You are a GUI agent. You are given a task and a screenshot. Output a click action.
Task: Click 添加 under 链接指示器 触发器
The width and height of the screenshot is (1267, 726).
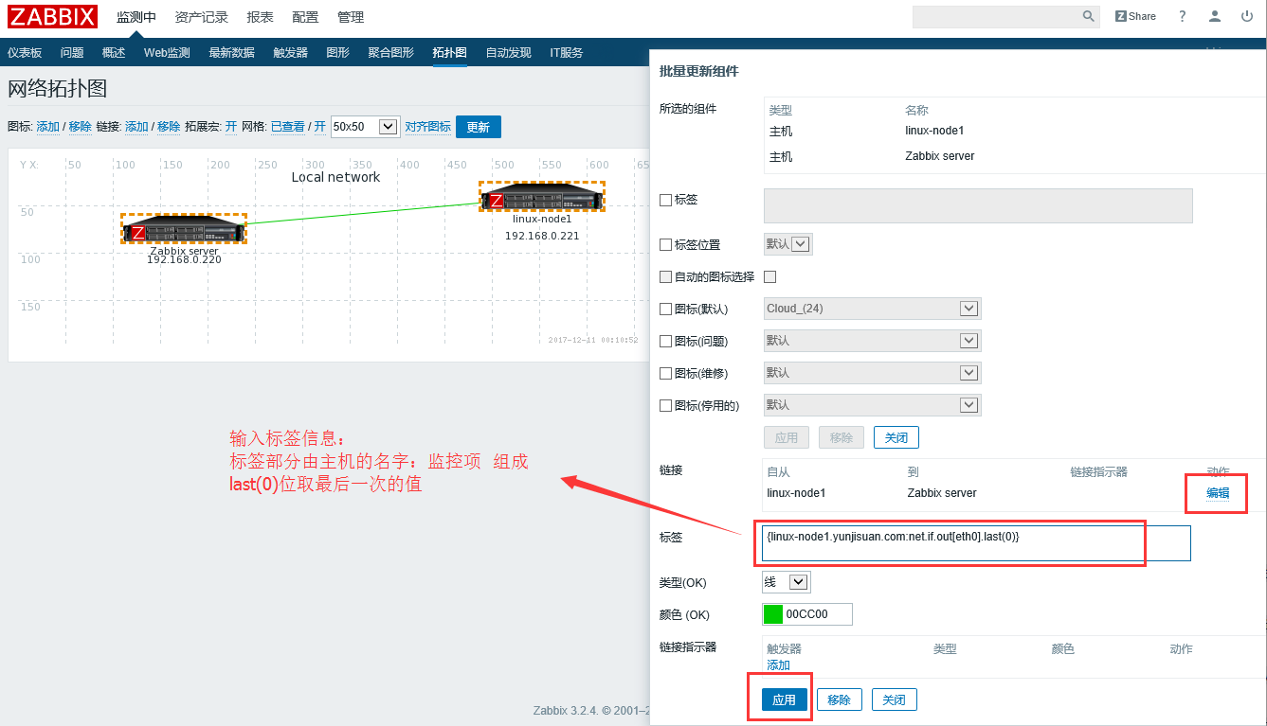click(x=778, y=665)
